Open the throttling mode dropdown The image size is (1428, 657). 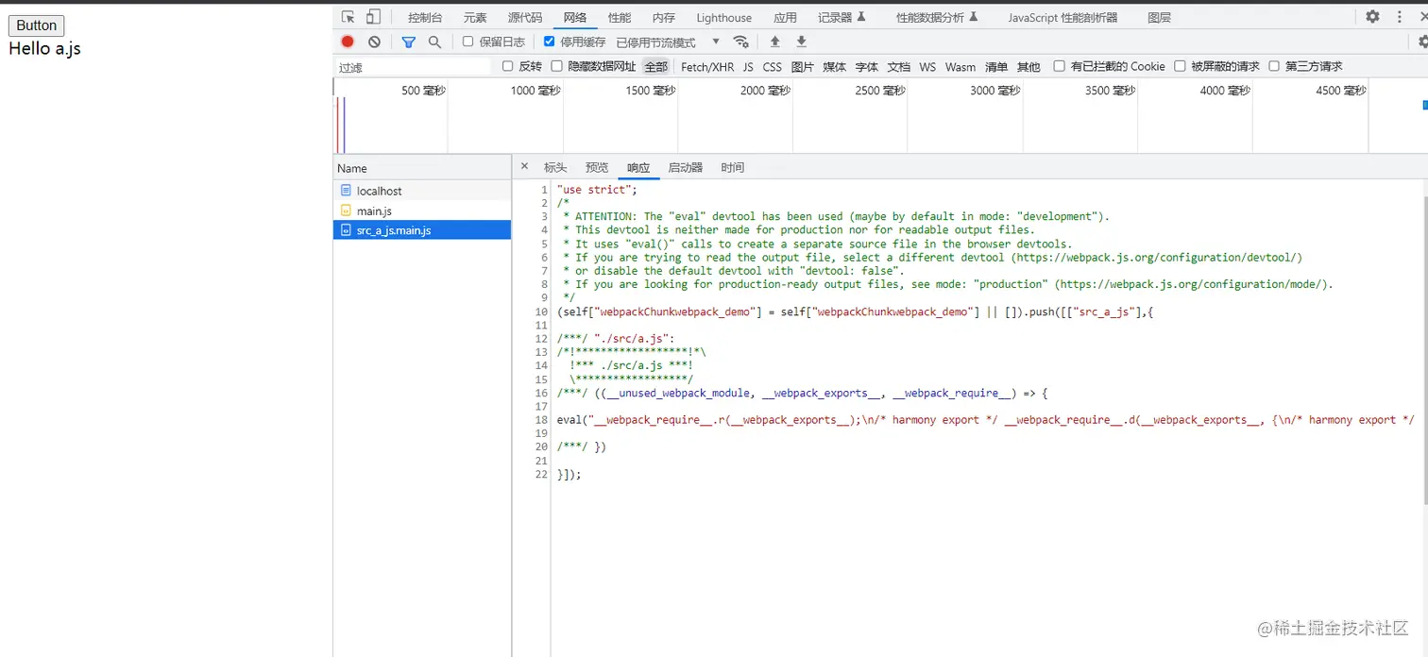(x=667, y=42)
